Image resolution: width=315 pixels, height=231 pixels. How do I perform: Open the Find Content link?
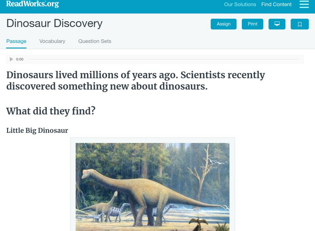pyautogui.click(x=276, y=5)
